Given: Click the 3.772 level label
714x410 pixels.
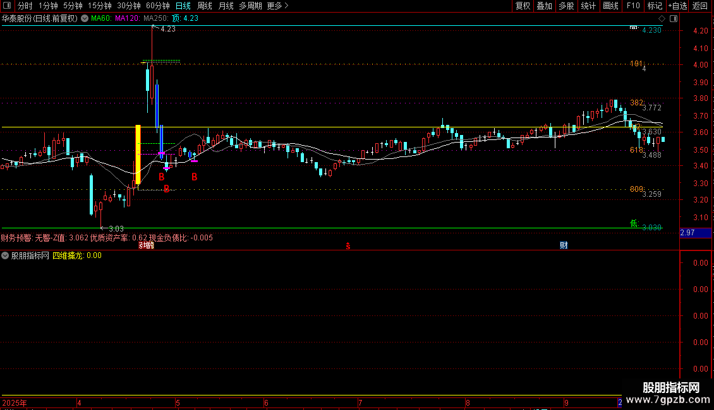Looking at the screenshot, I should (651, 108).
